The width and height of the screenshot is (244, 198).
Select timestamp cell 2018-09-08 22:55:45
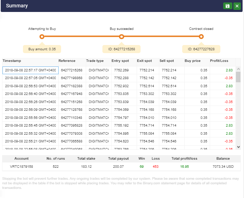pos(30,126)
